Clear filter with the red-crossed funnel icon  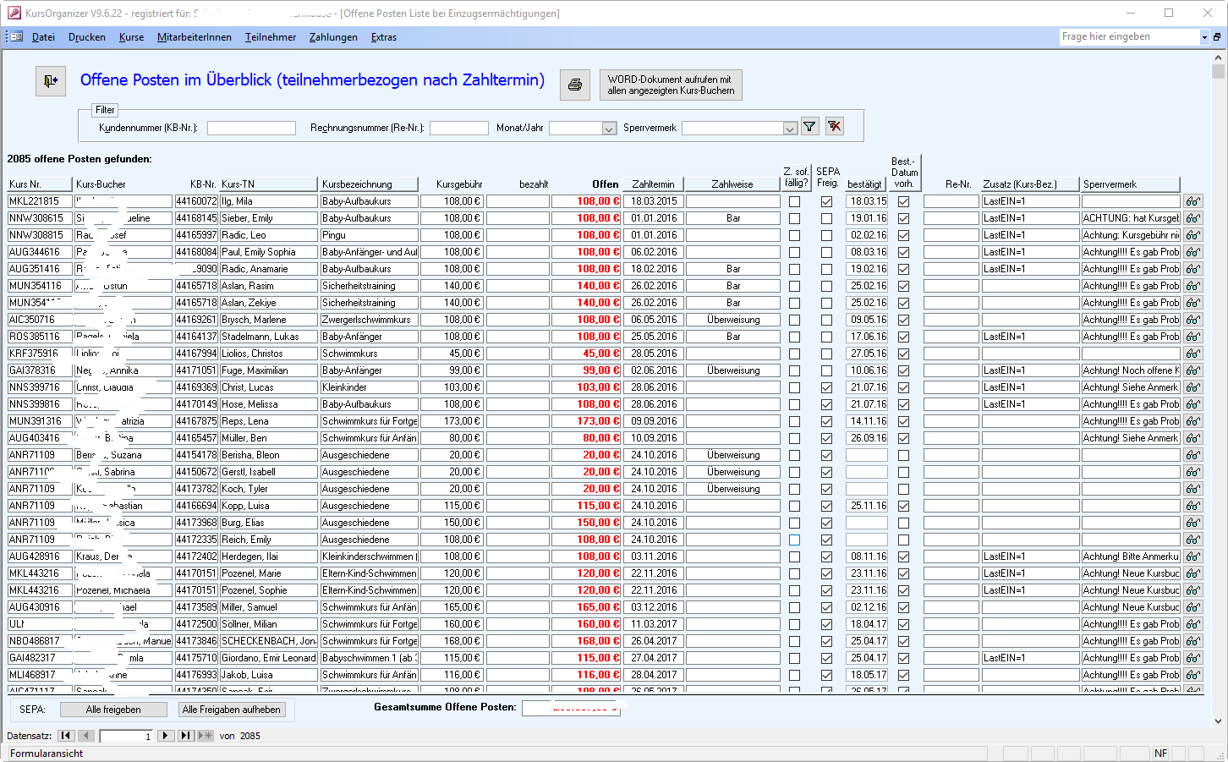pyautogui.click(x=835, y=127)
